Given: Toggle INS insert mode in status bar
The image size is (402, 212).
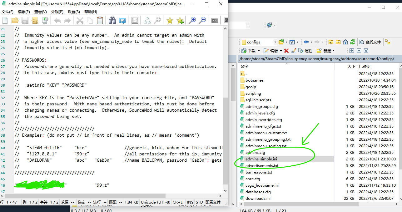Looking at the screenshot, I should pos(190,202).
